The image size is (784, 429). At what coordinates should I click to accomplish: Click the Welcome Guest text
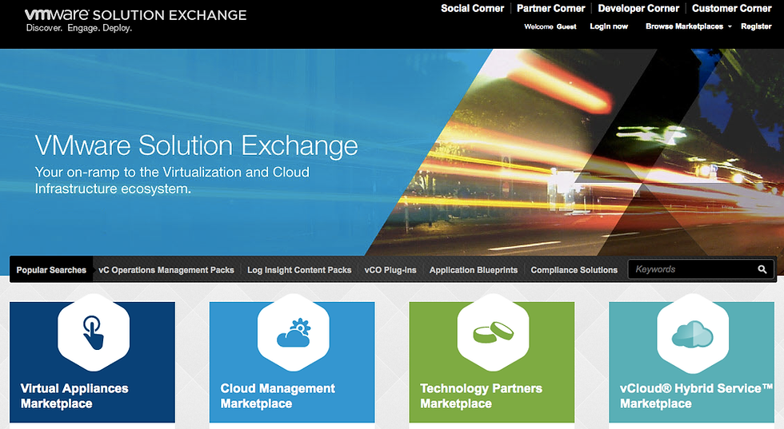coord(550,26)
